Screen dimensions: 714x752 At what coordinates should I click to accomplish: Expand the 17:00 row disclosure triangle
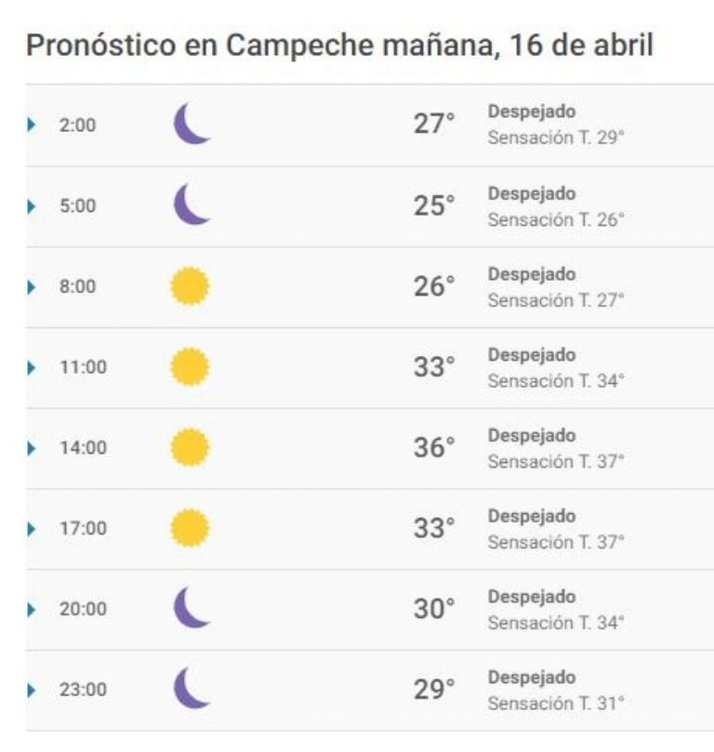pos(32,529)
